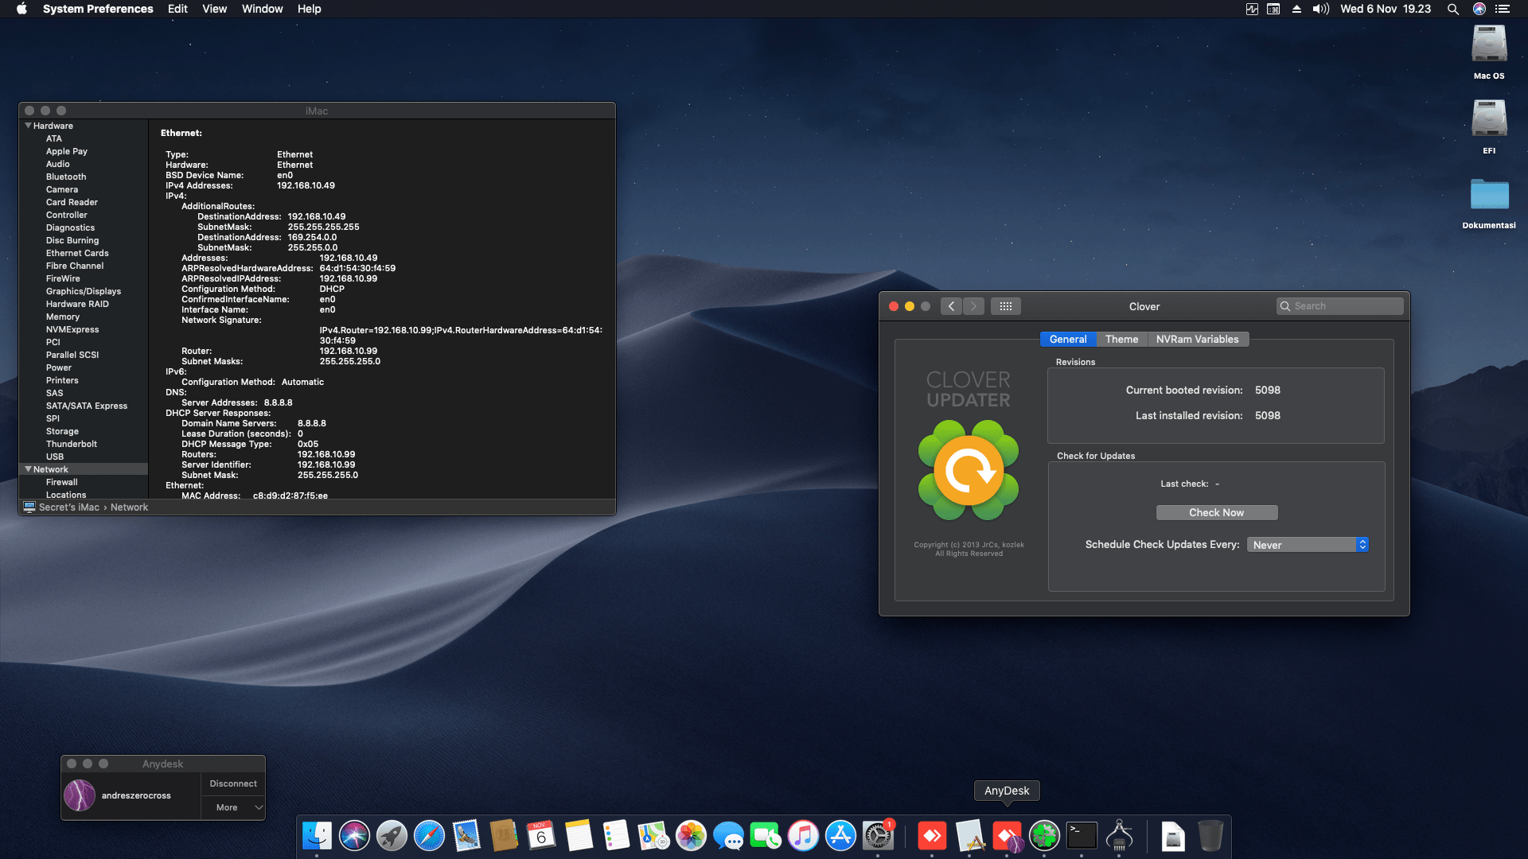Open iTunes music note icon
The height and width of the screenshot is (859, 1528).
click(x=803, y=836)
